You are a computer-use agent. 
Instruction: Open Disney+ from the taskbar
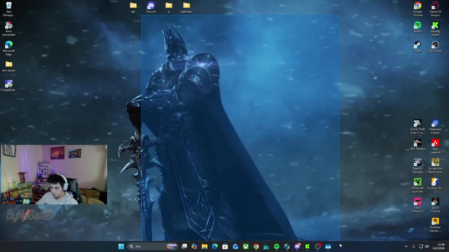click(x=266, y=246)
